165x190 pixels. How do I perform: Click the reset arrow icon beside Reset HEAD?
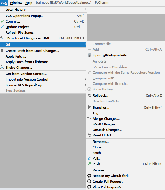[89, 135]
